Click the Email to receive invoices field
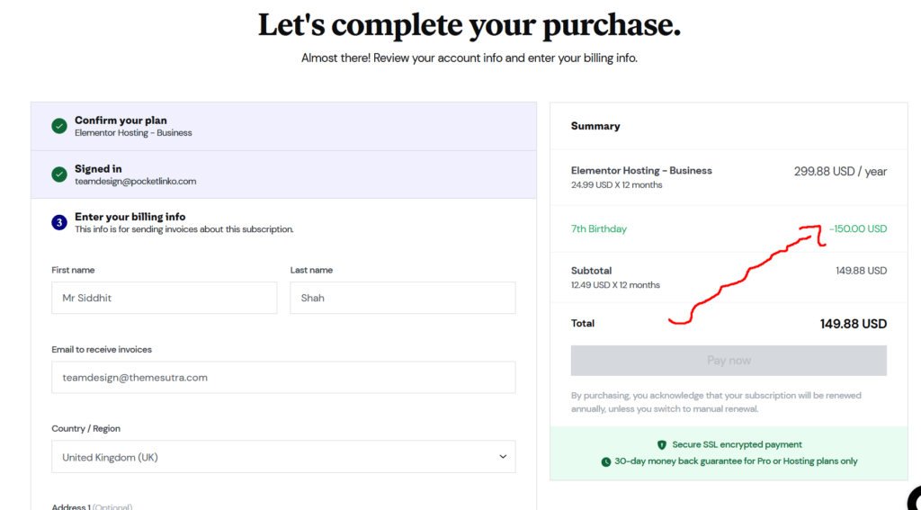Viewport: 921px width, 510px height. (283, 377)
